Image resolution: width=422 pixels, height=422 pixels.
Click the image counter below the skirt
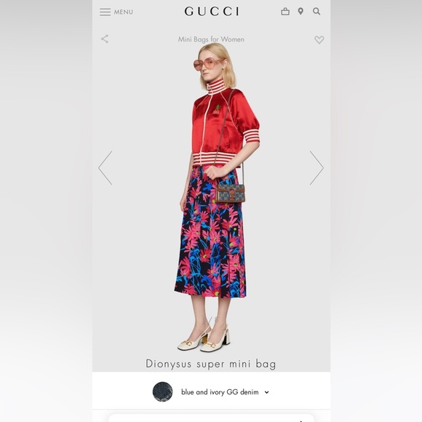point(211,319)
